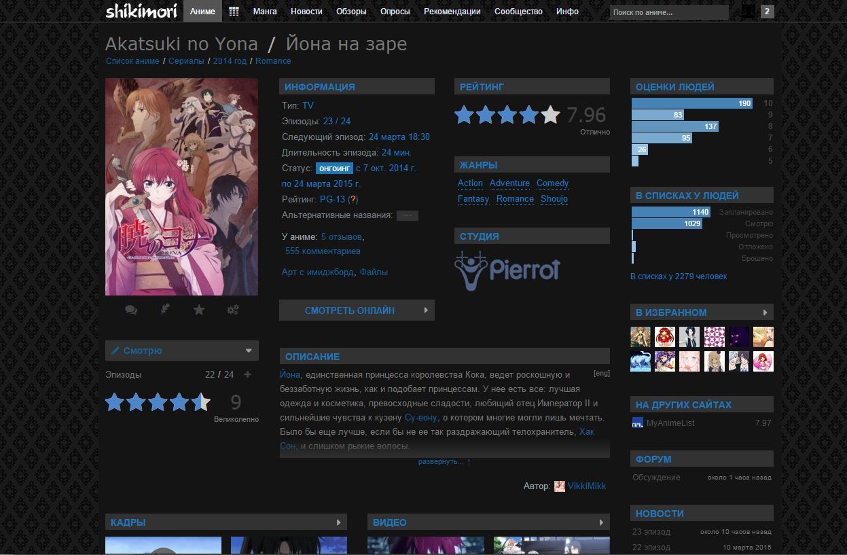This screenshot has height=555, width=847.
Task: Open the Обсуждение forum link
Action: coord(656,478)
